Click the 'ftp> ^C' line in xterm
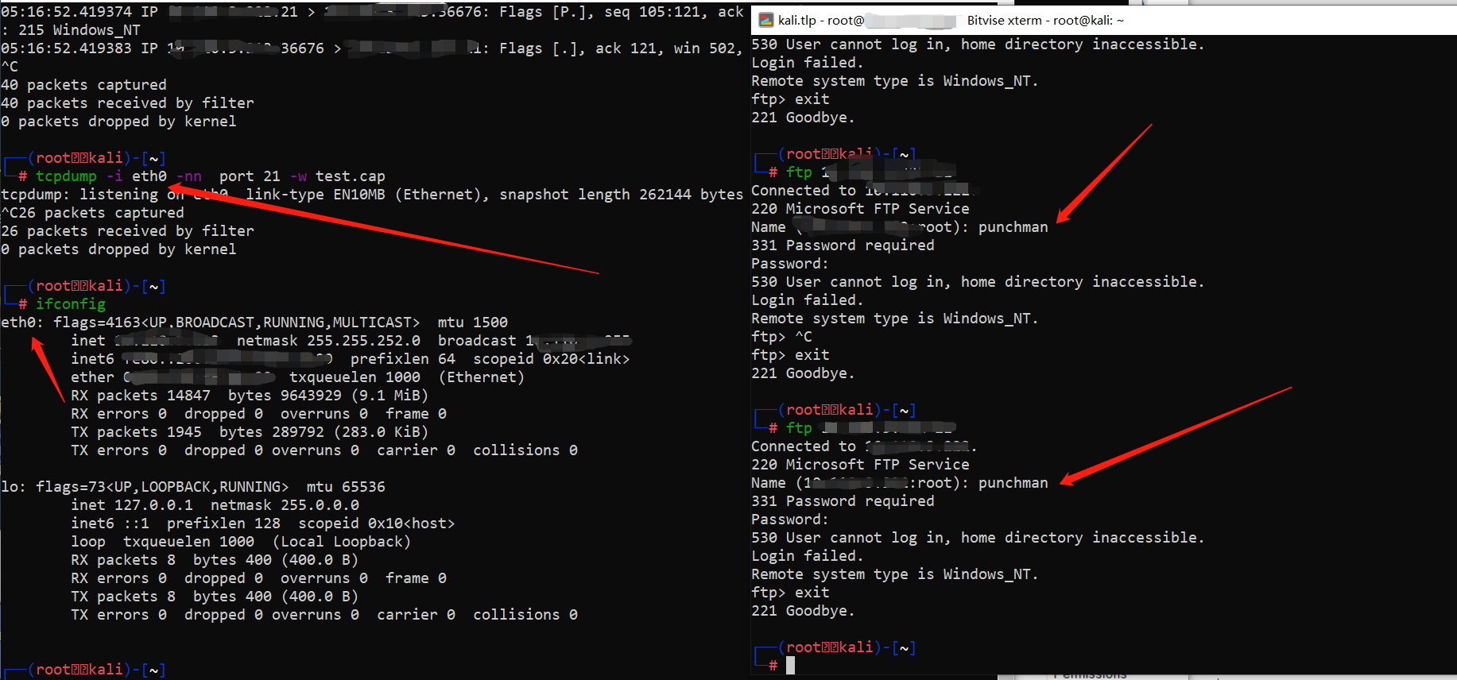 (781, 337)
